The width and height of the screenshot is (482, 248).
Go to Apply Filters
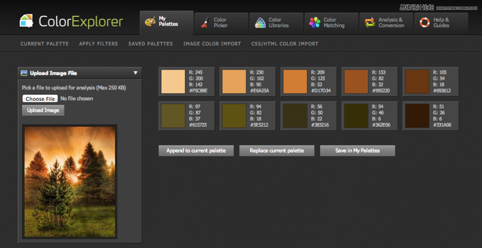(x=98, y=44)
